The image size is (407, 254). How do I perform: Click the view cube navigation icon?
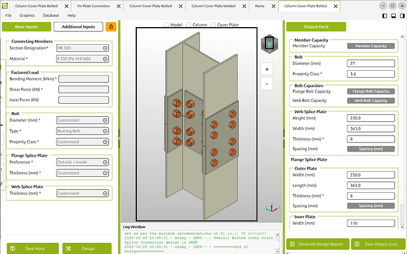click(268, 44)
